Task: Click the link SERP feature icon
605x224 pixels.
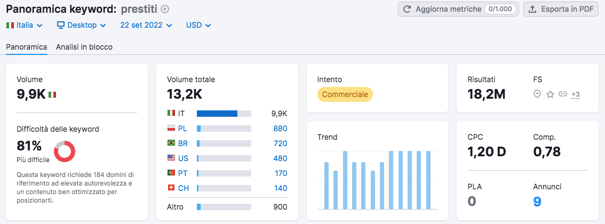Action: coord(562,94)
